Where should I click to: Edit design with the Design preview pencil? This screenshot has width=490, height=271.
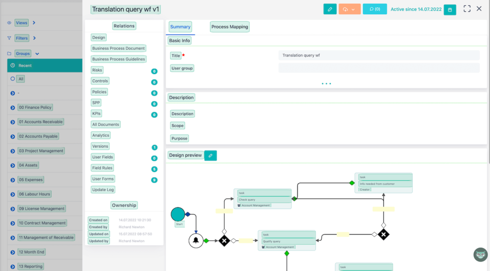(x=210, y=155)
